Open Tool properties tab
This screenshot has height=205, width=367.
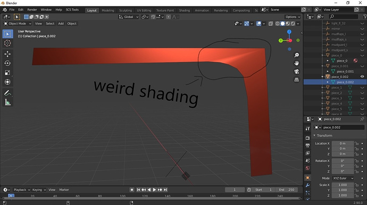(x=307, y=129)
